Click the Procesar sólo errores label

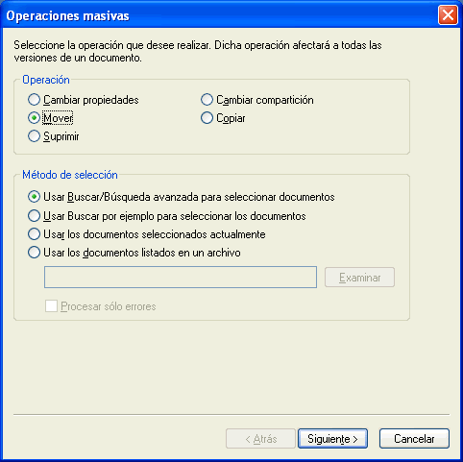[109, 306]
